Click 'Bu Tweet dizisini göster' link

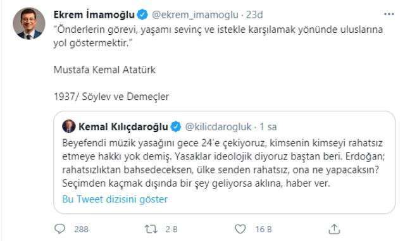[x=115, y=199]
